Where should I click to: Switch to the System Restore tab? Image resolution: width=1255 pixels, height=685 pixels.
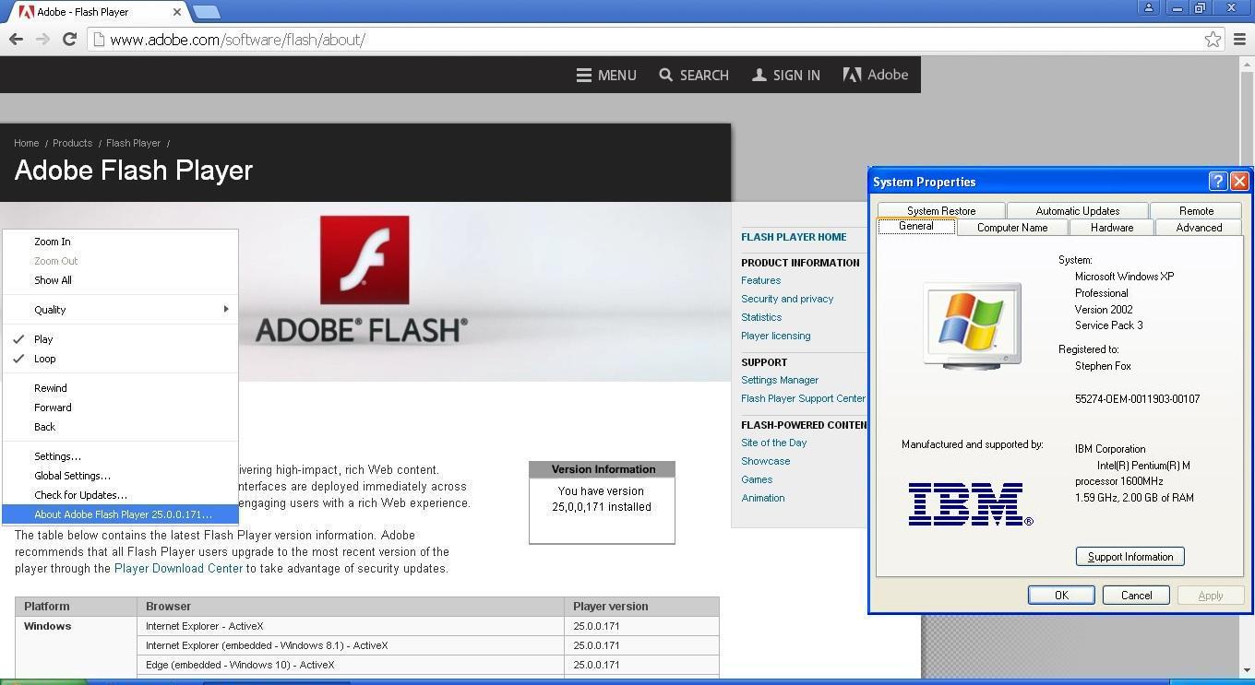coord(940,210)
